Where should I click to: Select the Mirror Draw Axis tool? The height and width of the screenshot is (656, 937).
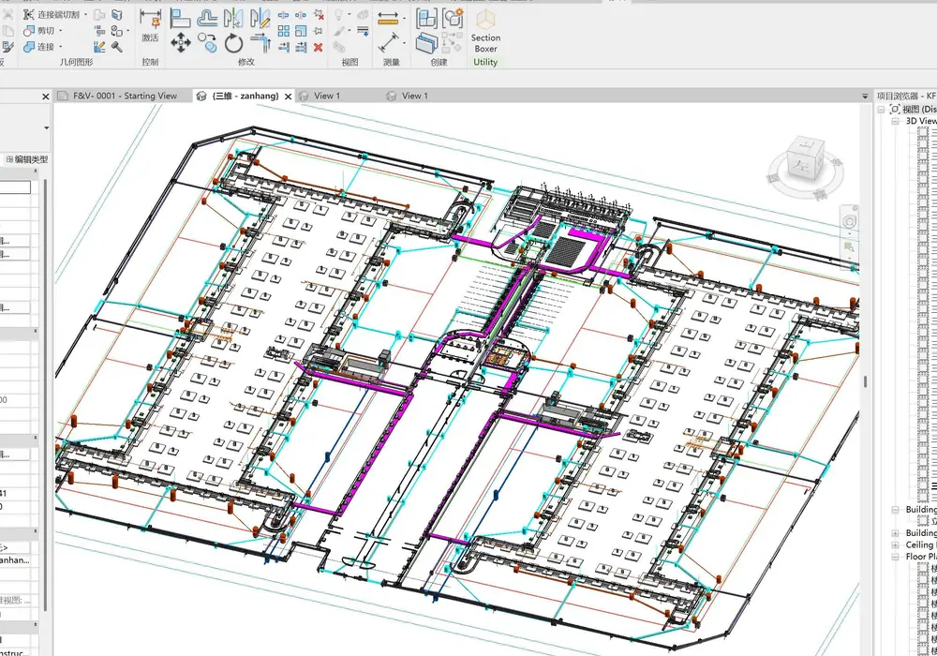tap(260, 18)
